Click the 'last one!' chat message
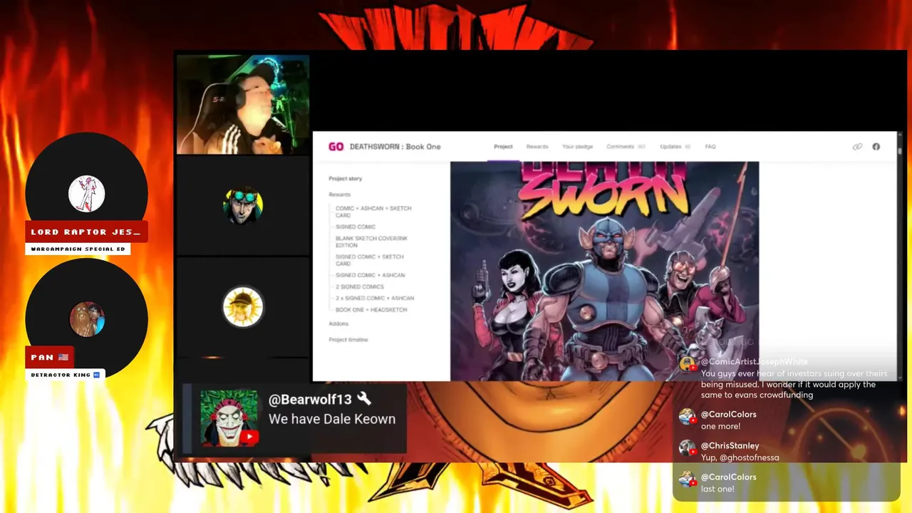The width and height of the screenshot is (912, 513). [x=717, y=489]
